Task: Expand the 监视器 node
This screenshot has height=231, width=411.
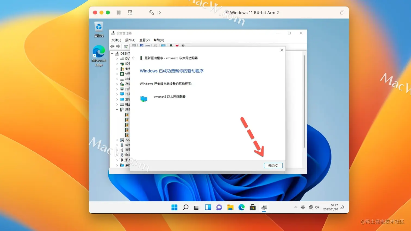Action: pos(117,99)
